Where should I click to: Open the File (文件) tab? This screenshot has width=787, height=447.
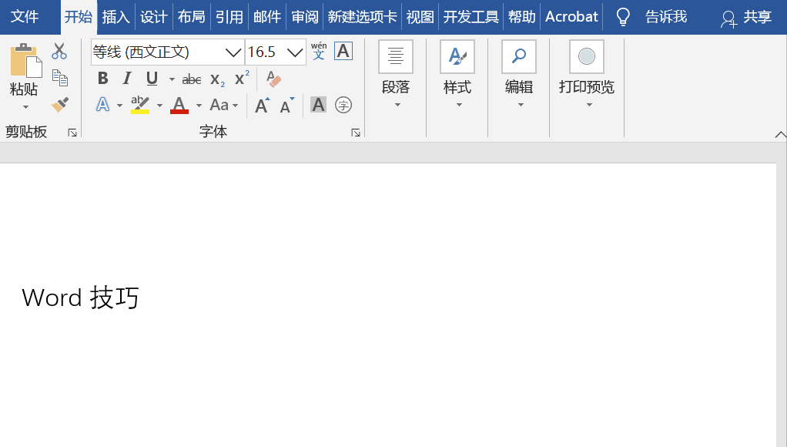point(25,17)
